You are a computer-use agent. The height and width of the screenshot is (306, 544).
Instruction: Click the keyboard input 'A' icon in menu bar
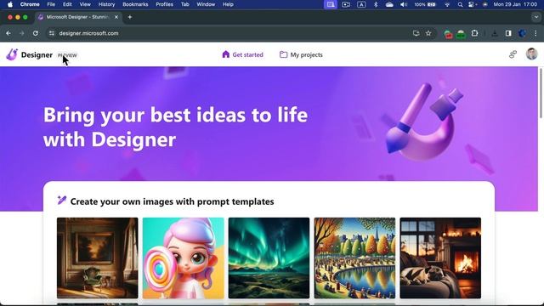pyautogui.click(x=361, y=4)
